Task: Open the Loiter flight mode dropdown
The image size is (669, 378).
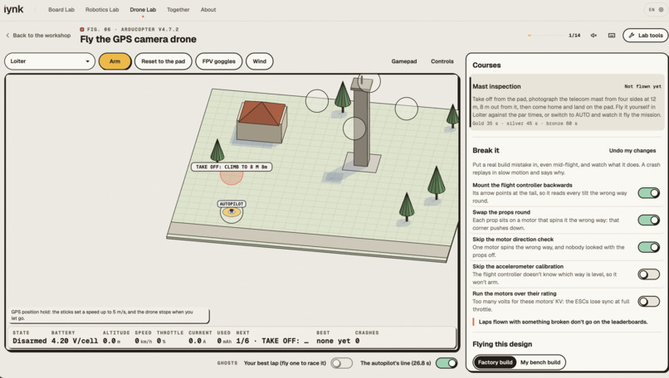Action: pos(50,61)
